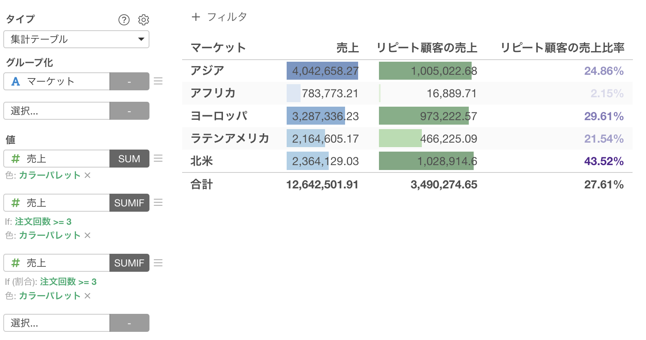Screen dimensions: 646x340
Task: Click the empty 選択... value field at bottom
Action: tap(57, 323)
